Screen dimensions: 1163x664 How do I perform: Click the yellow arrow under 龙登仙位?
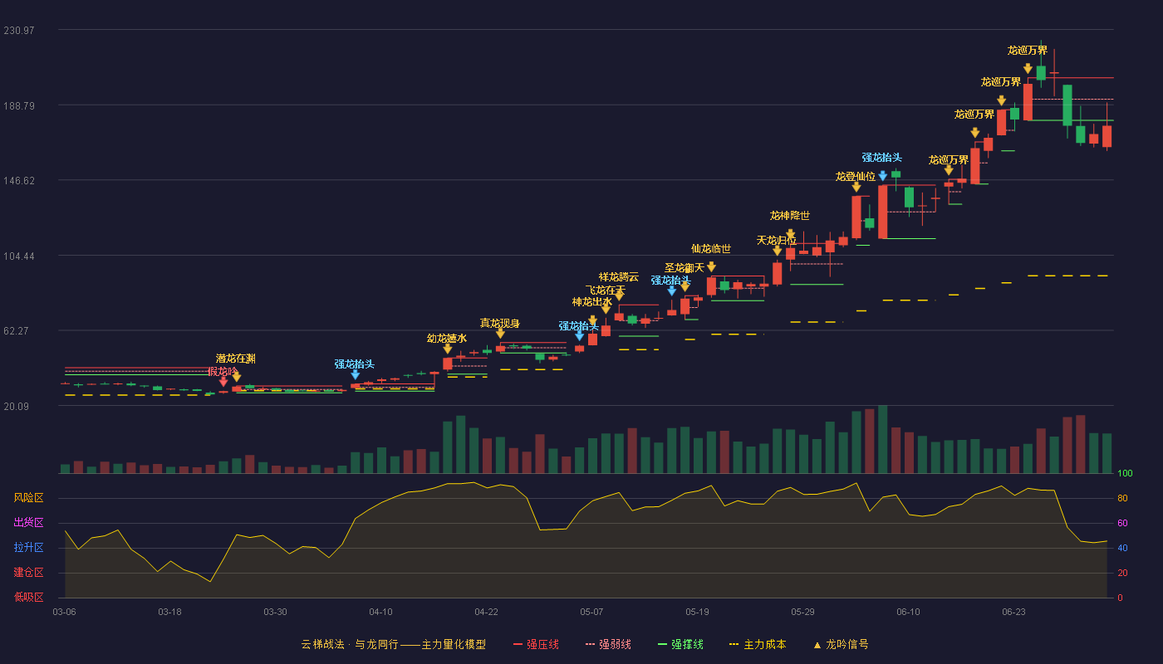[856, 187]
